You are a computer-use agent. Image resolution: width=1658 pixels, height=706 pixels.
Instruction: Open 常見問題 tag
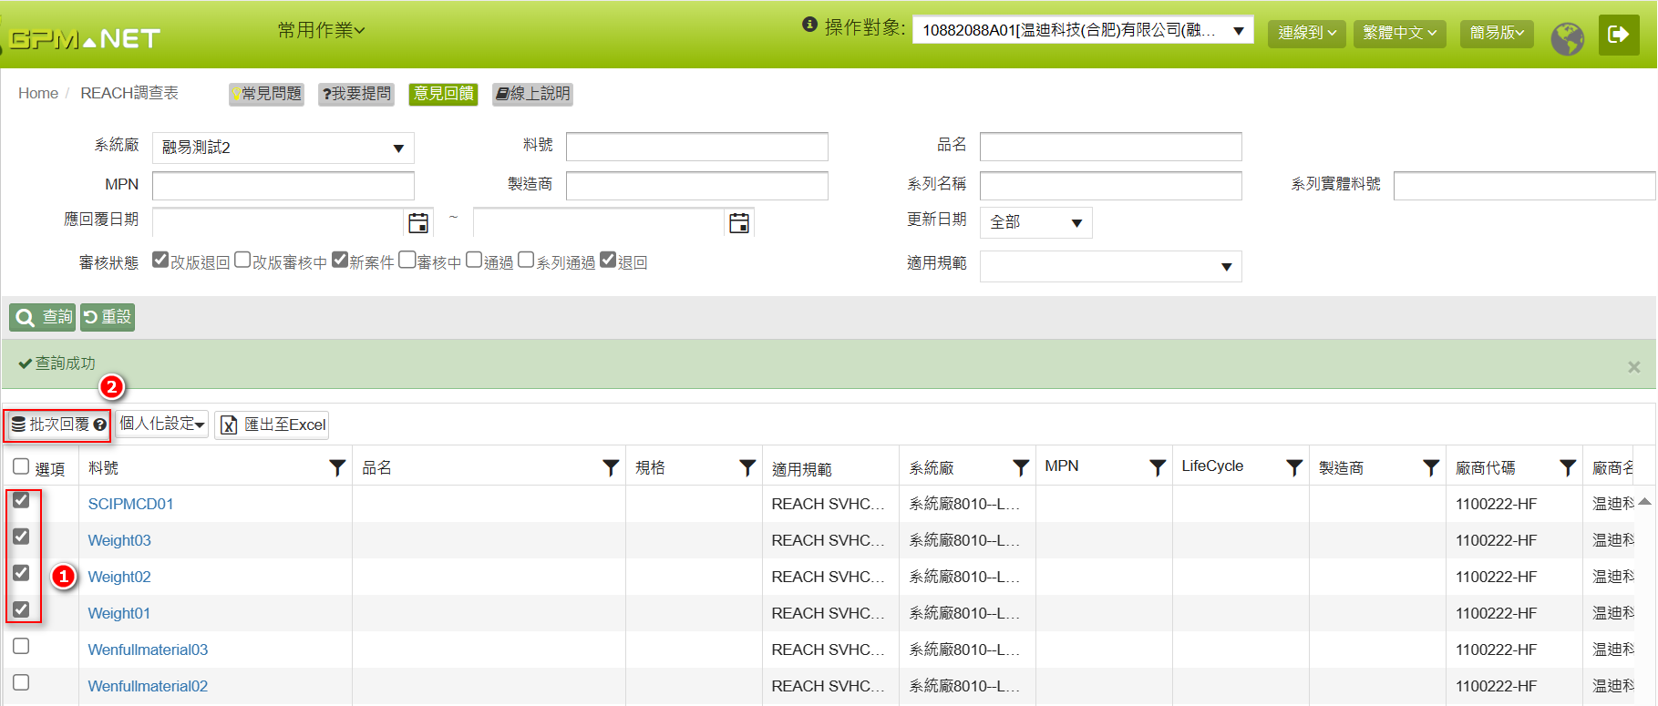coord(266,94)
